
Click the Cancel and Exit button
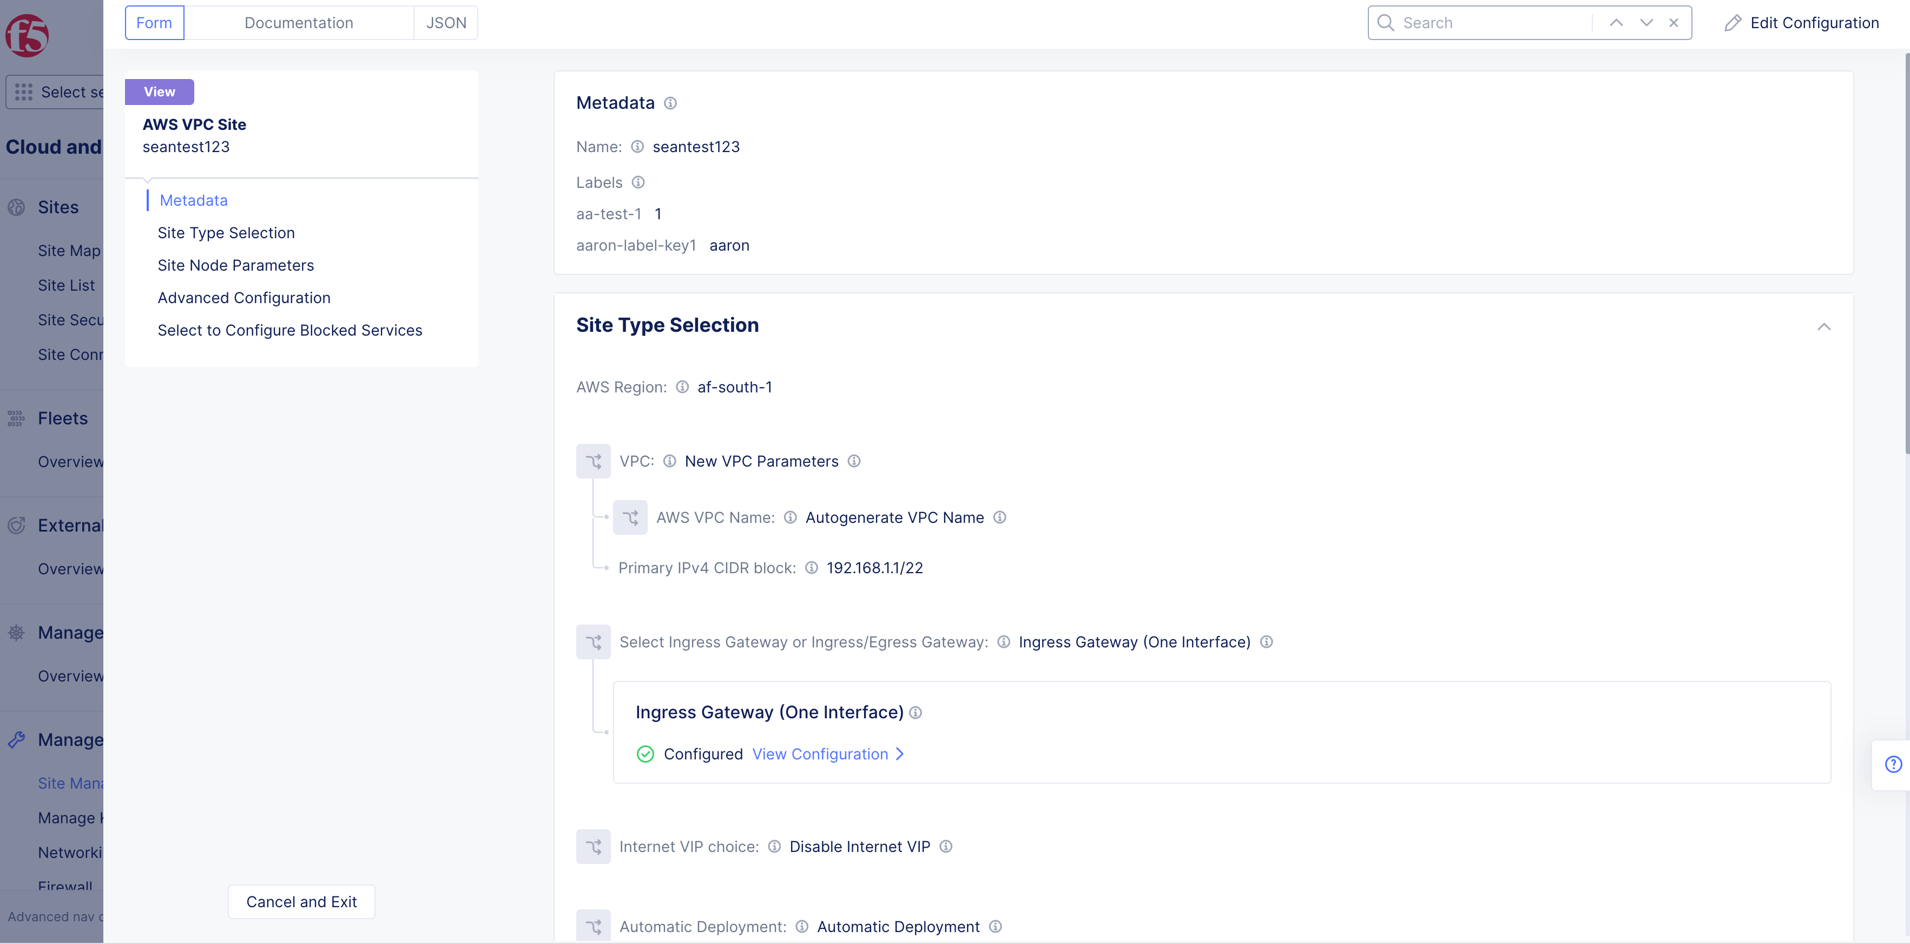301,902
